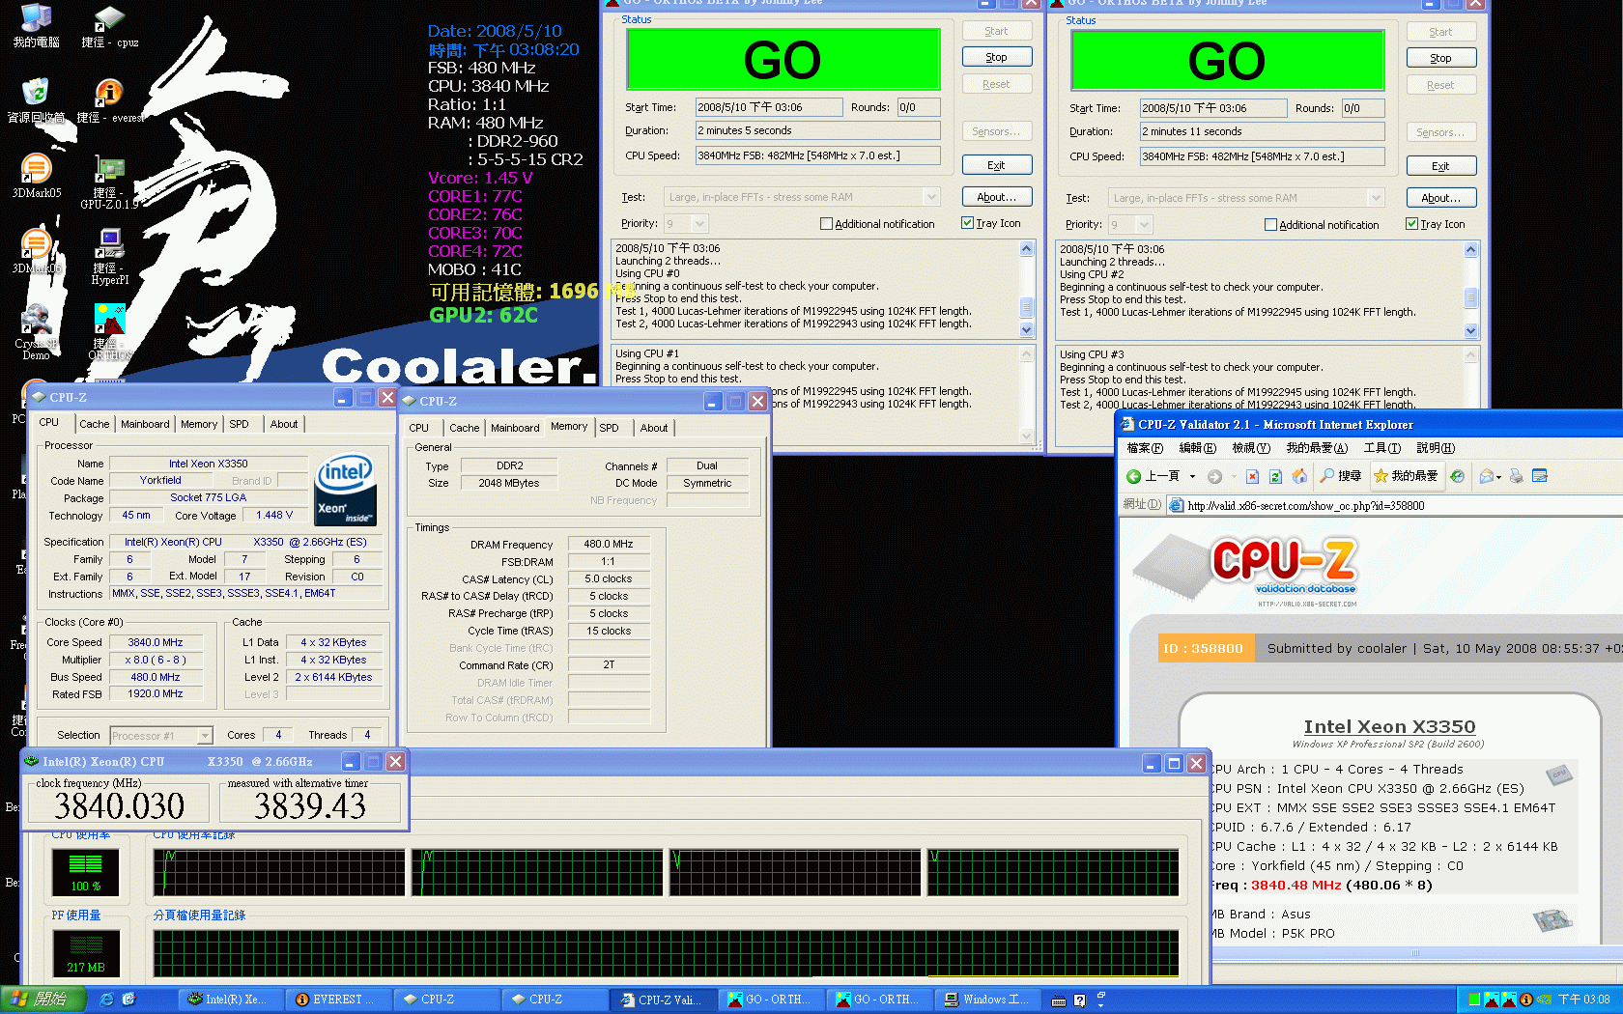Image resolution: width=1623 pixels, height=1014 pixels.
Task: Expand the Test dropdown in right ORTHOS
Action: coord(1376,198)
